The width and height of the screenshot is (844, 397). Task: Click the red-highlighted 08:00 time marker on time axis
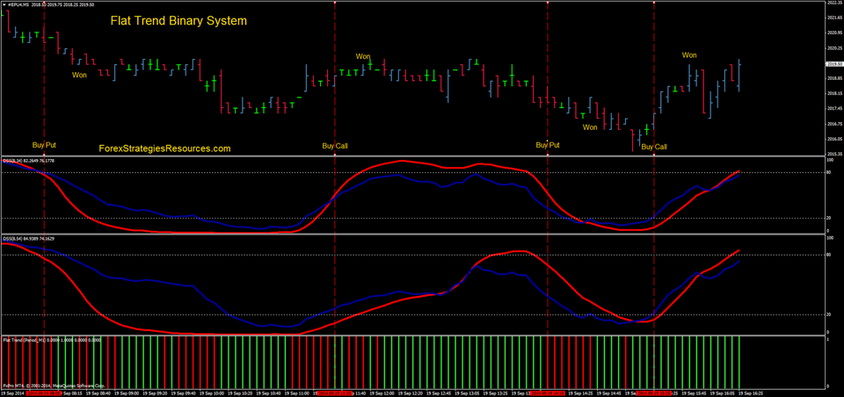pyautogui.click(x=44, y=393)
